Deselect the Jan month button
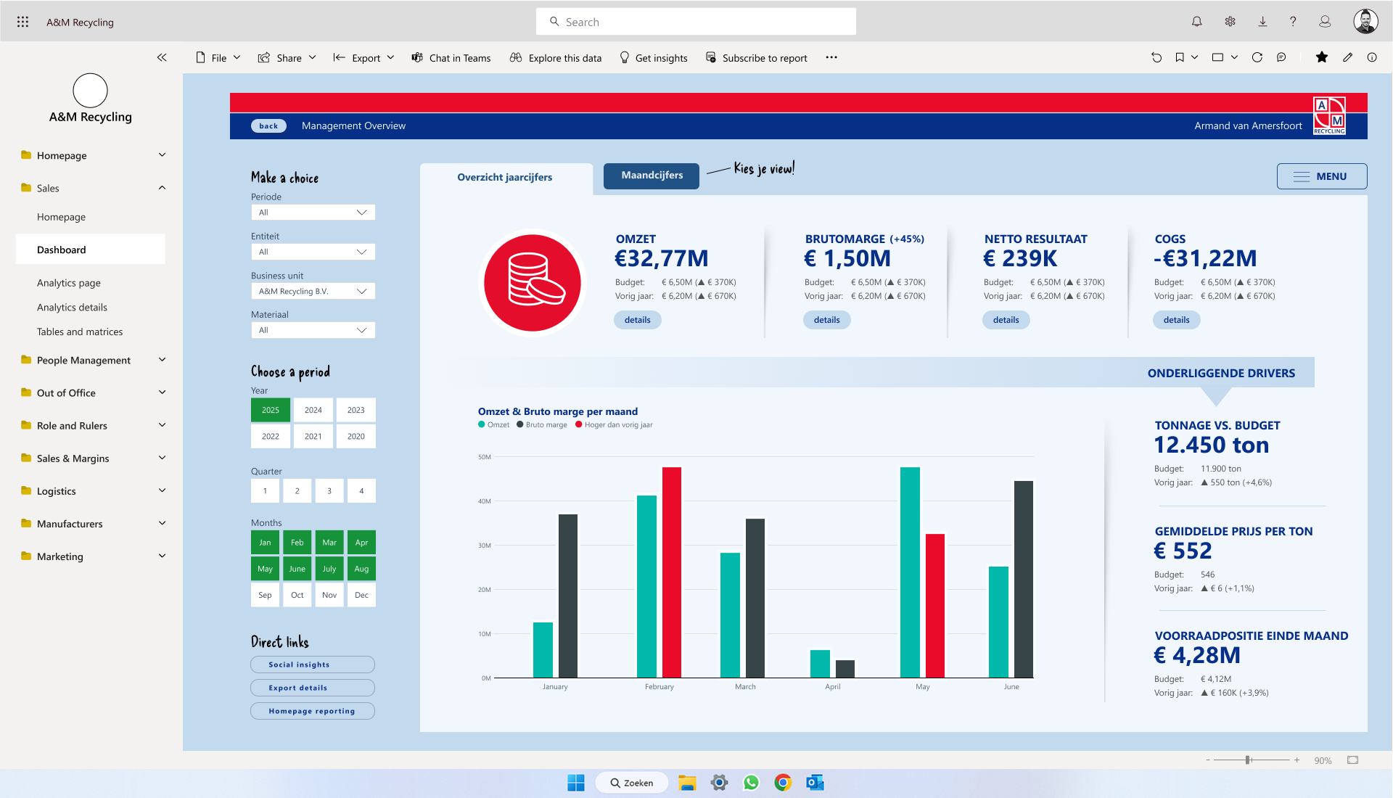 (x=266, y=543)
